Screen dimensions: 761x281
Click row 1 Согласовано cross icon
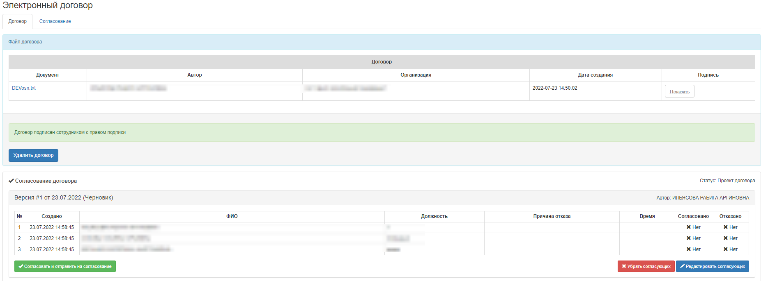coord(689,227)
